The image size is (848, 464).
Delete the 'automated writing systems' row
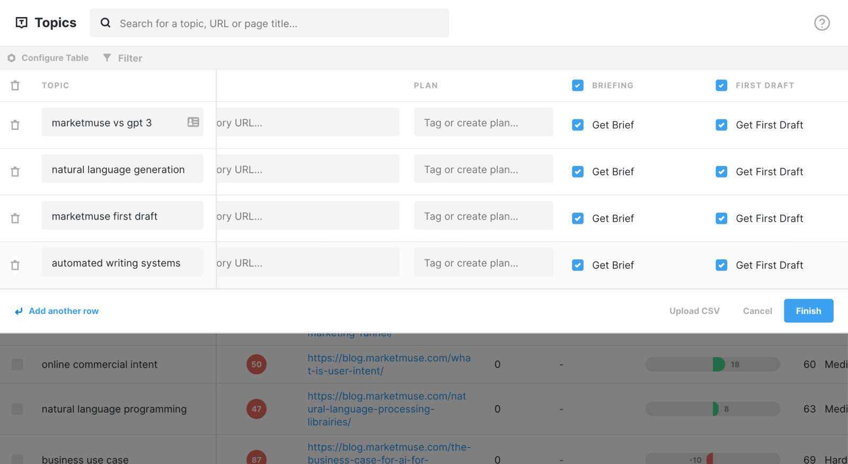(15, 265)
